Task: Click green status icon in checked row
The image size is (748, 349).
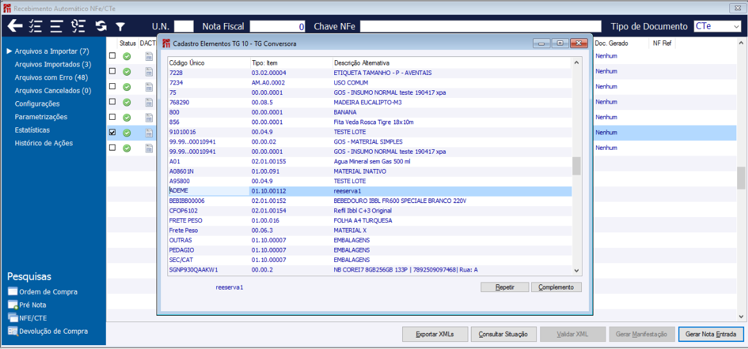Action: click(127, 133)
